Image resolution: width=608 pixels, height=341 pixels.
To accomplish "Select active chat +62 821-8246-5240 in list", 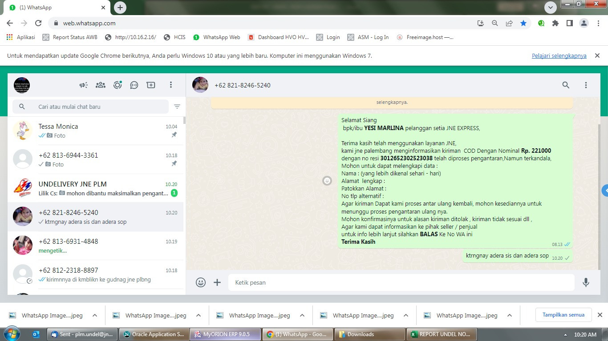I will point(96,217).
